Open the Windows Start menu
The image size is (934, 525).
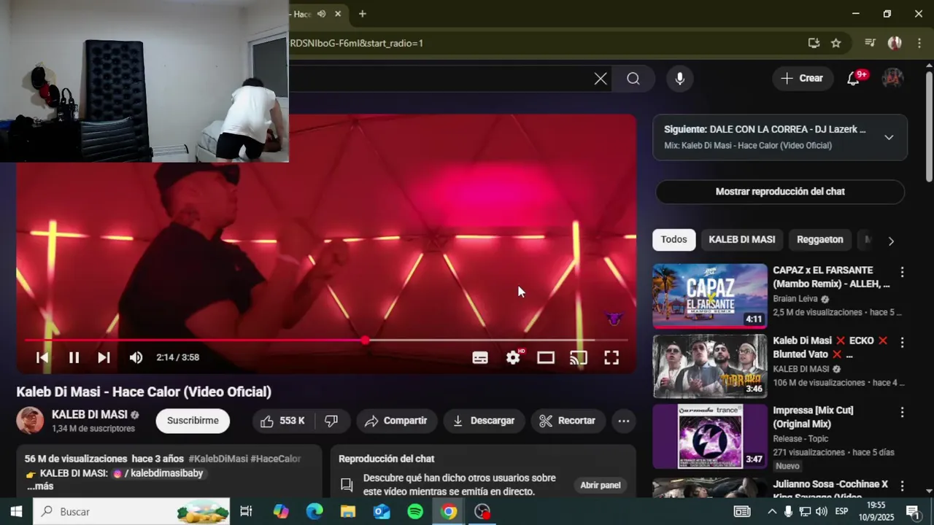coord(16,512)
